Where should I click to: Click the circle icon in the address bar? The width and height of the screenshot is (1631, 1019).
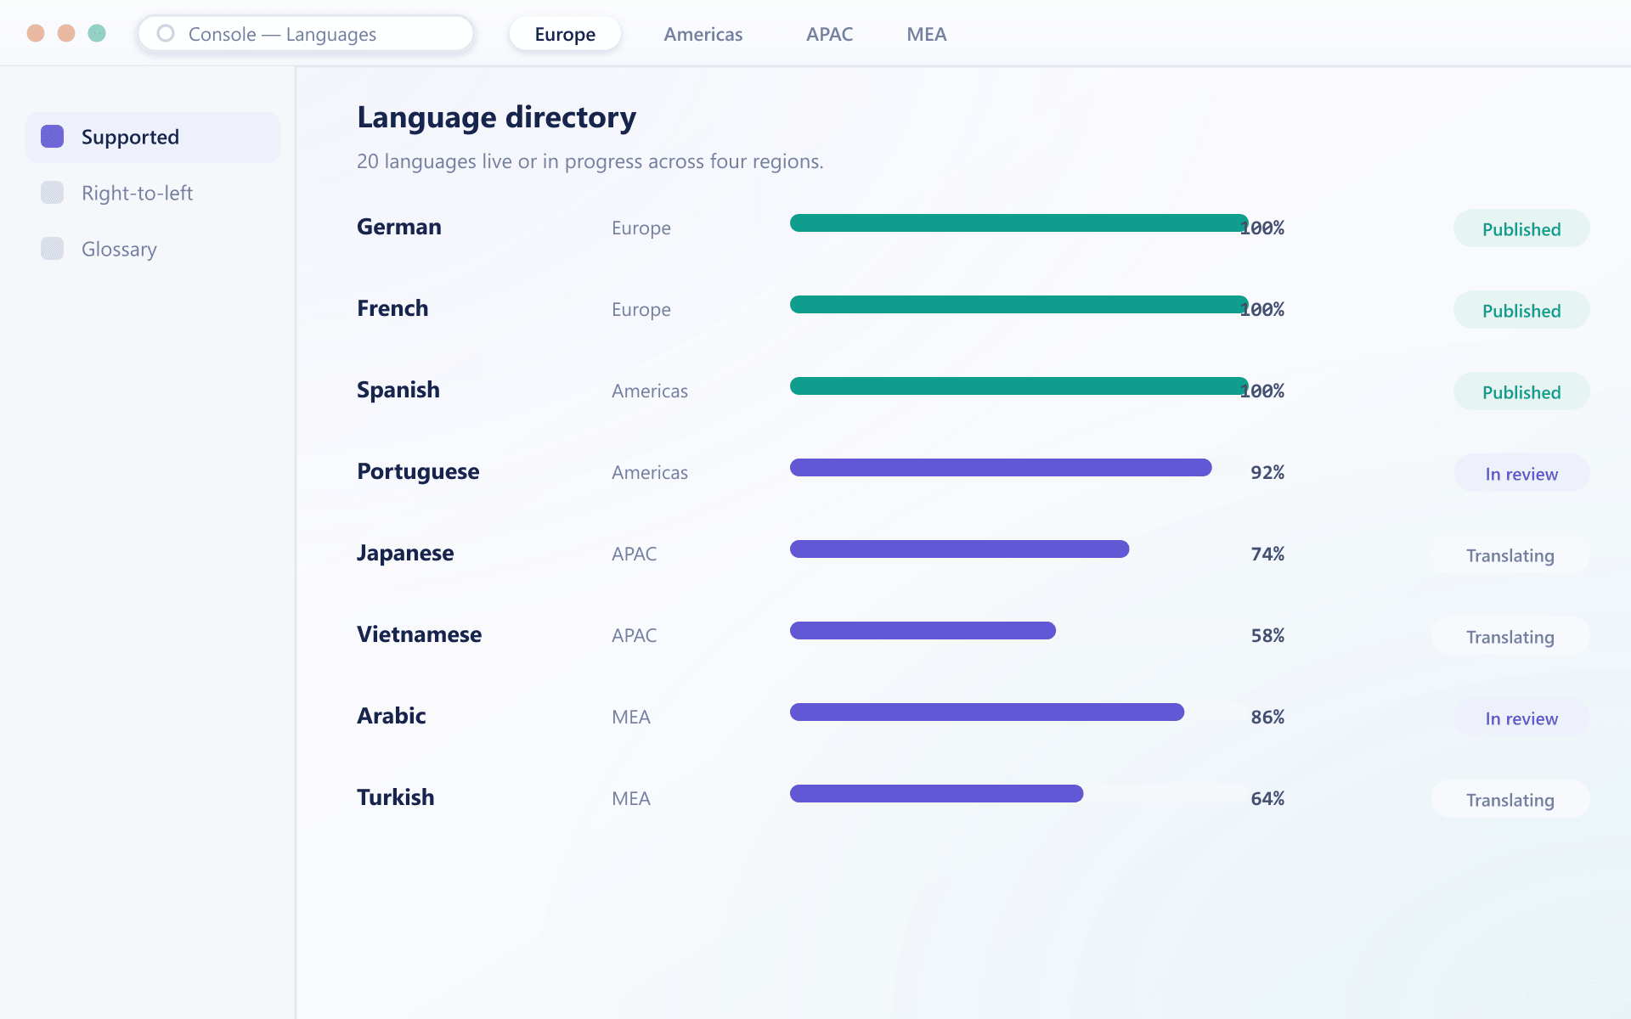tap(166, 34)
